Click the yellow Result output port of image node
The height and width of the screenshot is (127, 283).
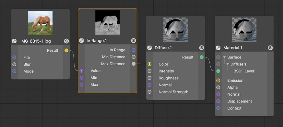(x=66, y=50)
